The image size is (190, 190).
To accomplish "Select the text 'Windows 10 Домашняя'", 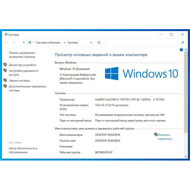I will tap(74, 69).
